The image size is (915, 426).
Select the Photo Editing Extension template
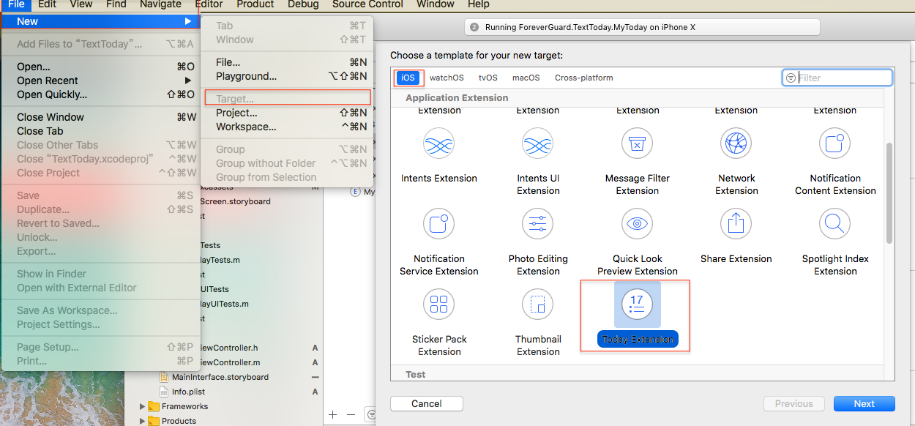tap(538, 242)
